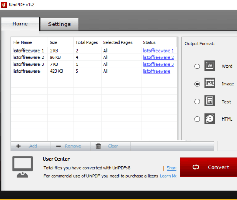The height and width of the screenshot is (200, 237).
Task: Click the 'Image' format label
Action: tap(228, 84)
